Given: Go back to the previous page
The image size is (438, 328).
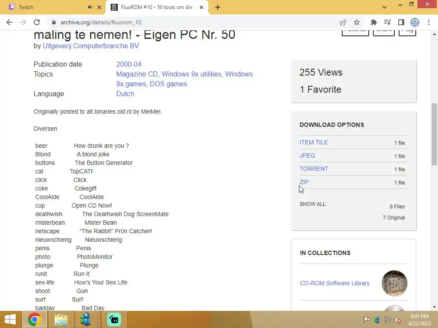Looking at the screenshot, I should [x=9, y=22].
